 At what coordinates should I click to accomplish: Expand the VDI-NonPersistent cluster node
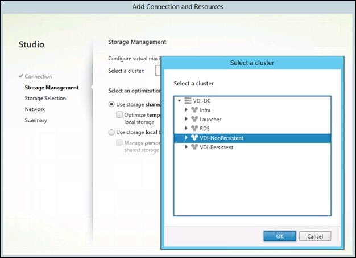point(186,138)
